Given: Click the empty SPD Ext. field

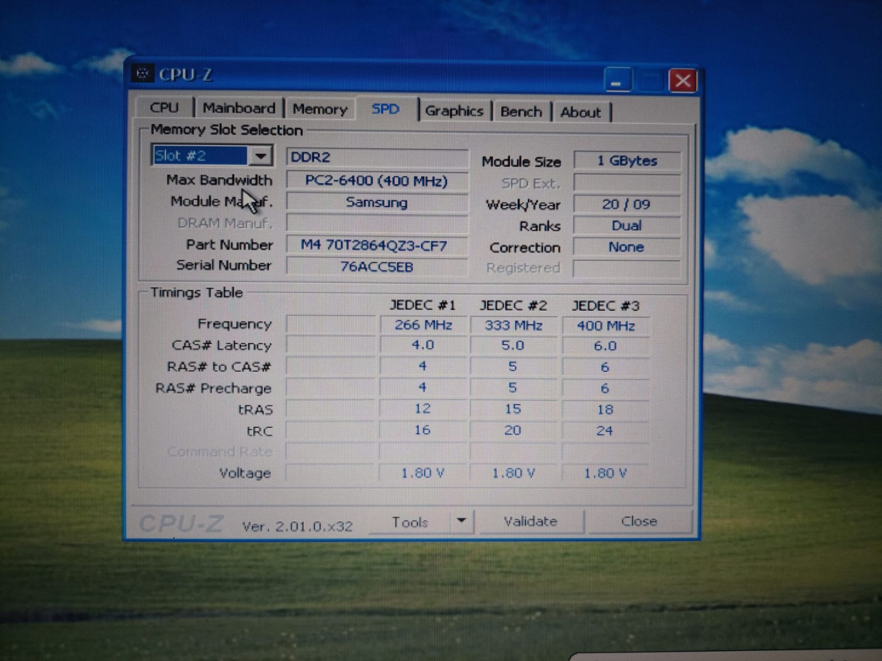Looking at the screenshot, I should coord(627,183).
